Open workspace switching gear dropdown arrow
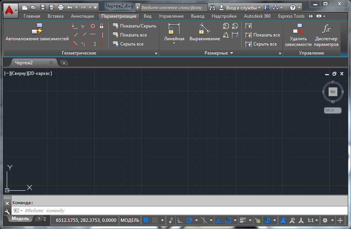This screenshot has height=229, width=351. tap(333, 220)
